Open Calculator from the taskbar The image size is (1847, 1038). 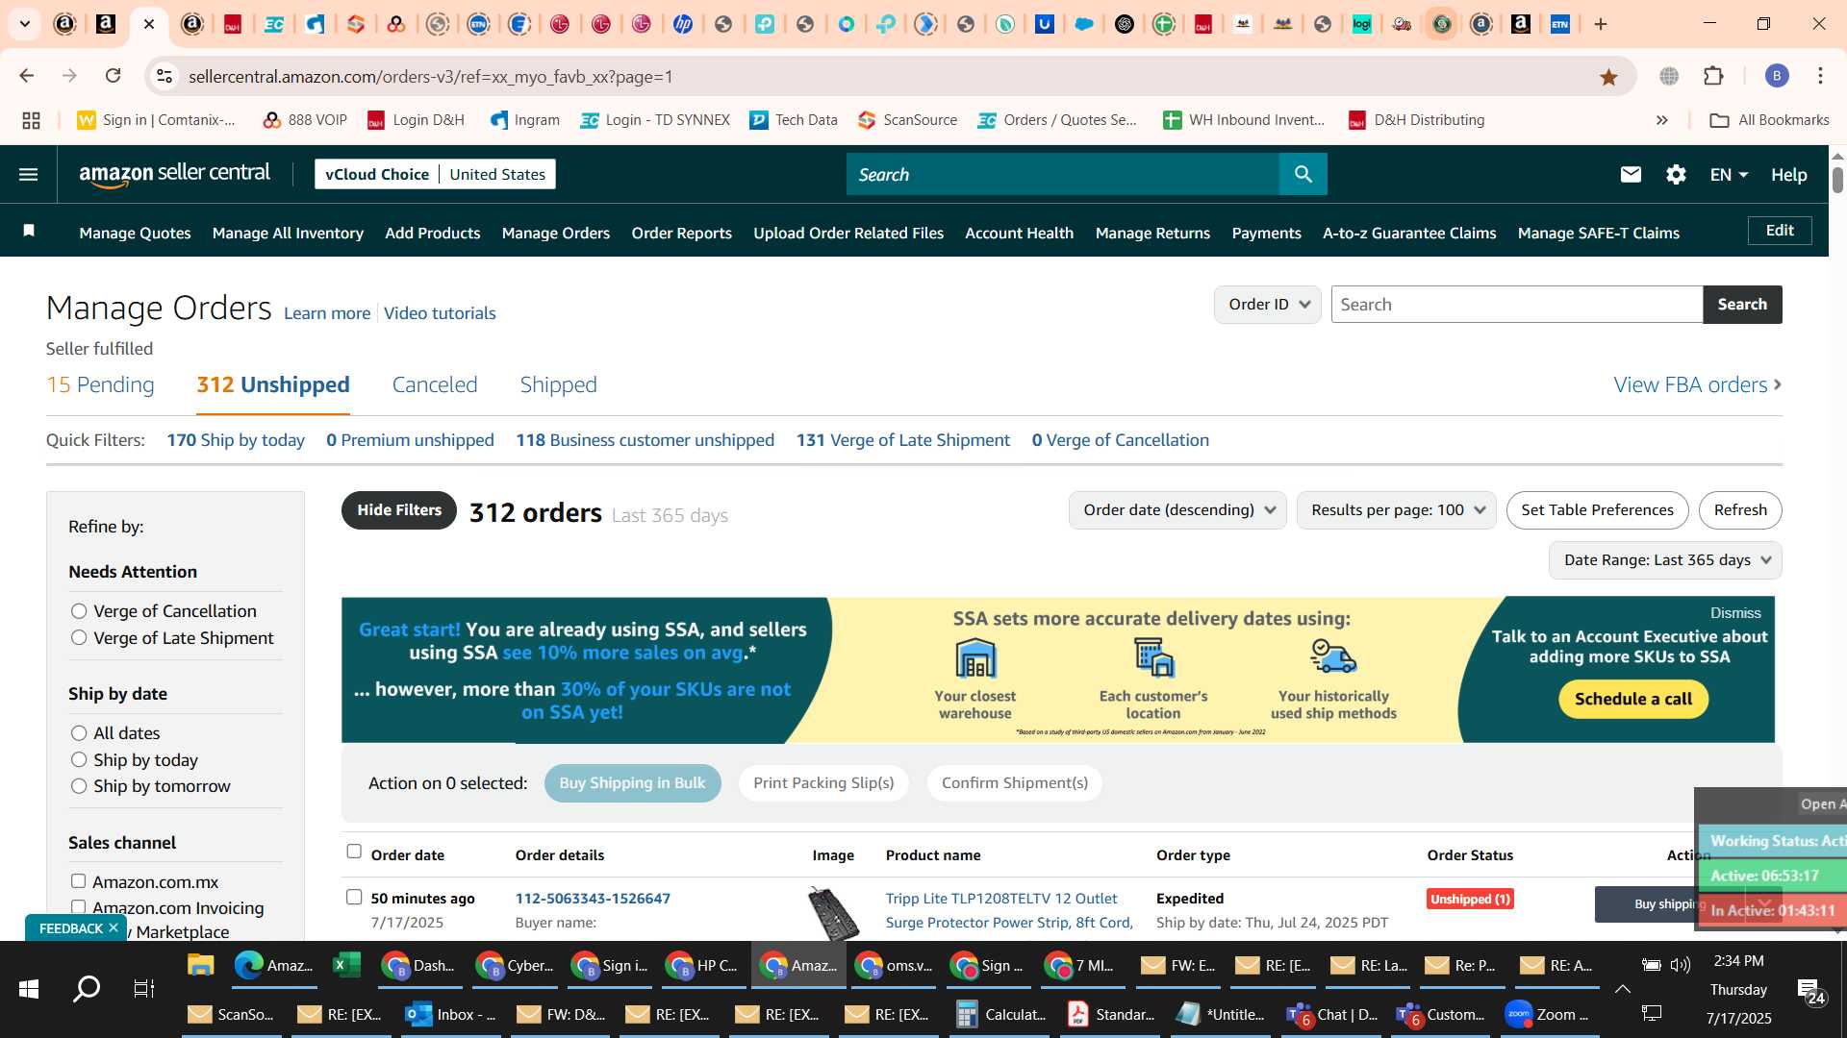pyautogui.click(x=1000, y=1014)
